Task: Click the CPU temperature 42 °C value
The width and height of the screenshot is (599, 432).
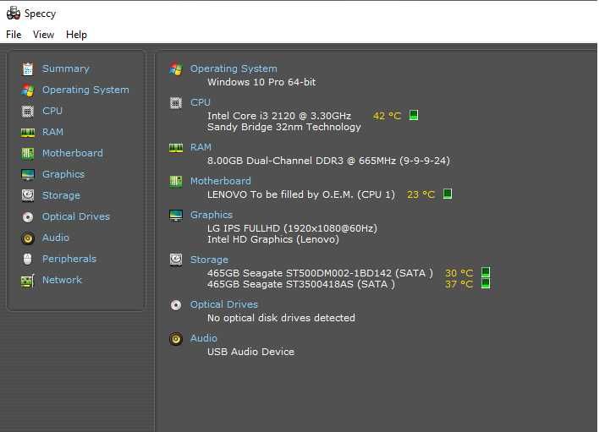Action: tap(387, 116)
